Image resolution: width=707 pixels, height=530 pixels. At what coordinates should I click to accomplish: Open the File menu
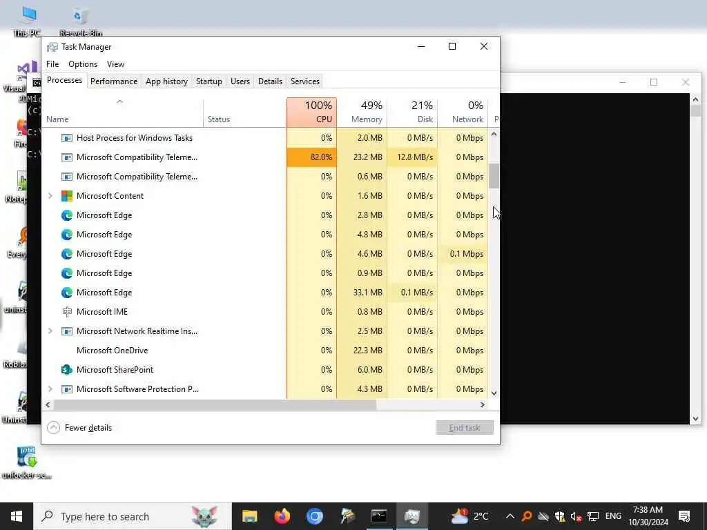pyautogui.click(x=52, y=64)
